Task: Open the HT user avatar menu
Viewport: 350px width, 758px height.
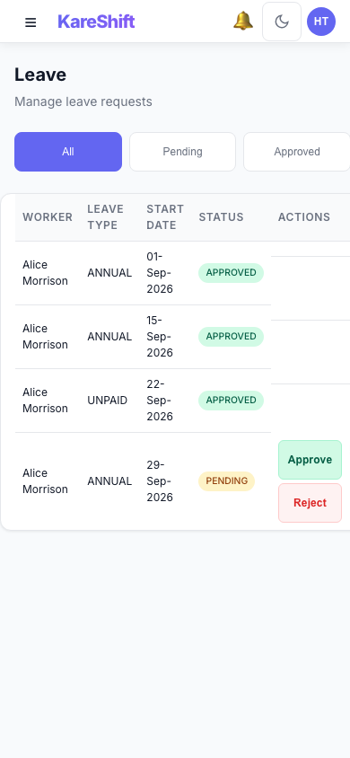Action: [321, 22]
